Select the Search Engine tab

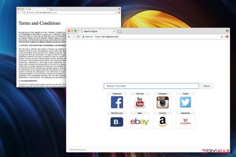(98, 31)
